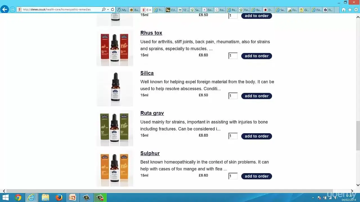Click the system tray volume speaker icon
This screenshot has height=202, width=360.
pyautogui.click(x=336, y=198)
